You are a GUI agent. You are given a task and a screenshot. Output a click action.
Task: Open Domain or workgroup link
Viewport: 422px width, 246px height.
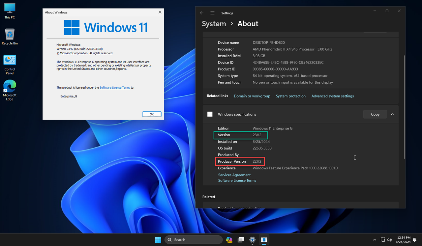coord(252,96)
